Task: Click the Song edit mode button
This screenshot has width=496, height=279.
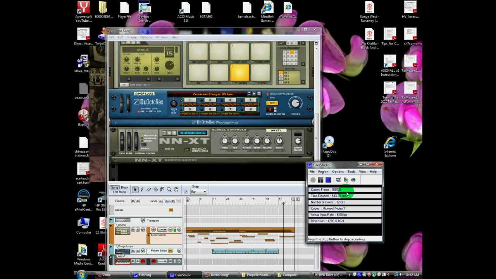Action: [x=114, y=188]
